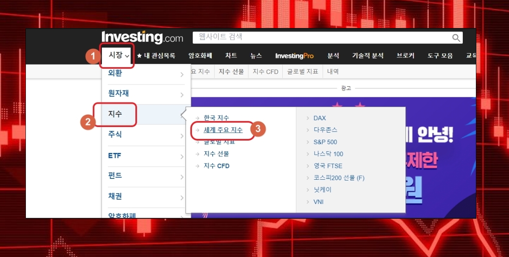Open the 나스닥 100 link
Image resolution: width=509 pixels, height=257 pixels.
[x=328, y=154]
